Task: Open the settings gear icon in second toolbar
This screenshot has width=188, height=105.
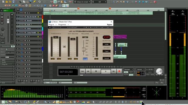Action: point(50,6)
